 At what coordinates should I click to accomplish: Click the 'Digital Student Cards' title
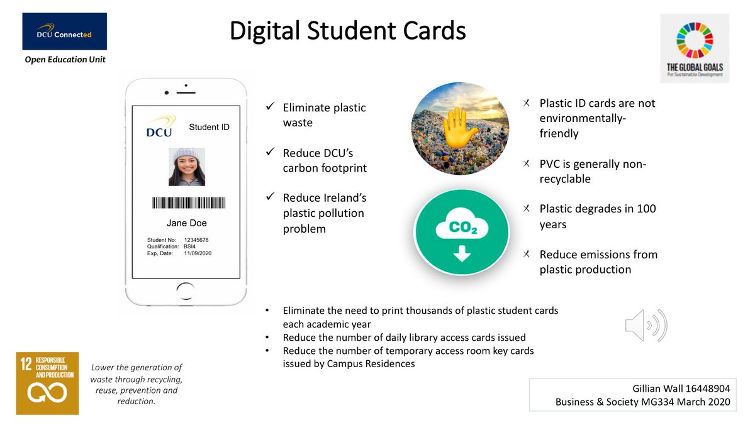click(x=347, y=30)
